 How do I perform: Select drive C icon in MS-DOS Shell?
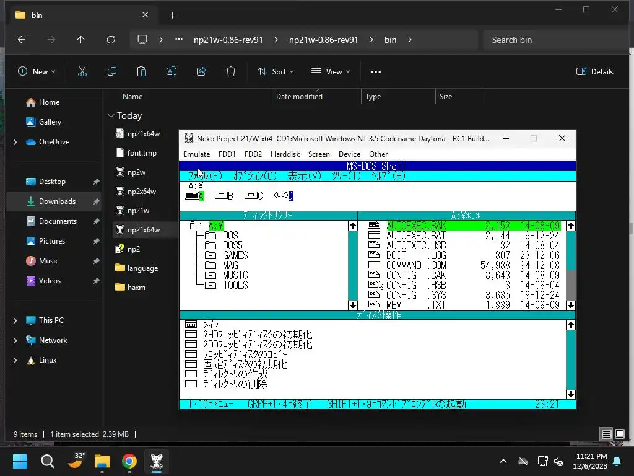point(253,195)
